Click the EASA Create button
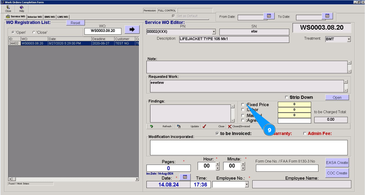 pos(337,163)
